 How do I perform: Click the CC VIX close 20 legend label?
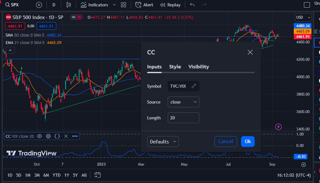click(20, 136)
